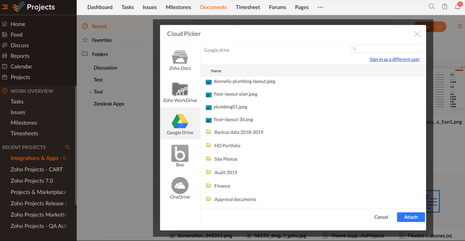Click folder icon of Approval documents
465x241 pixels.
click(x=209, y=199)
